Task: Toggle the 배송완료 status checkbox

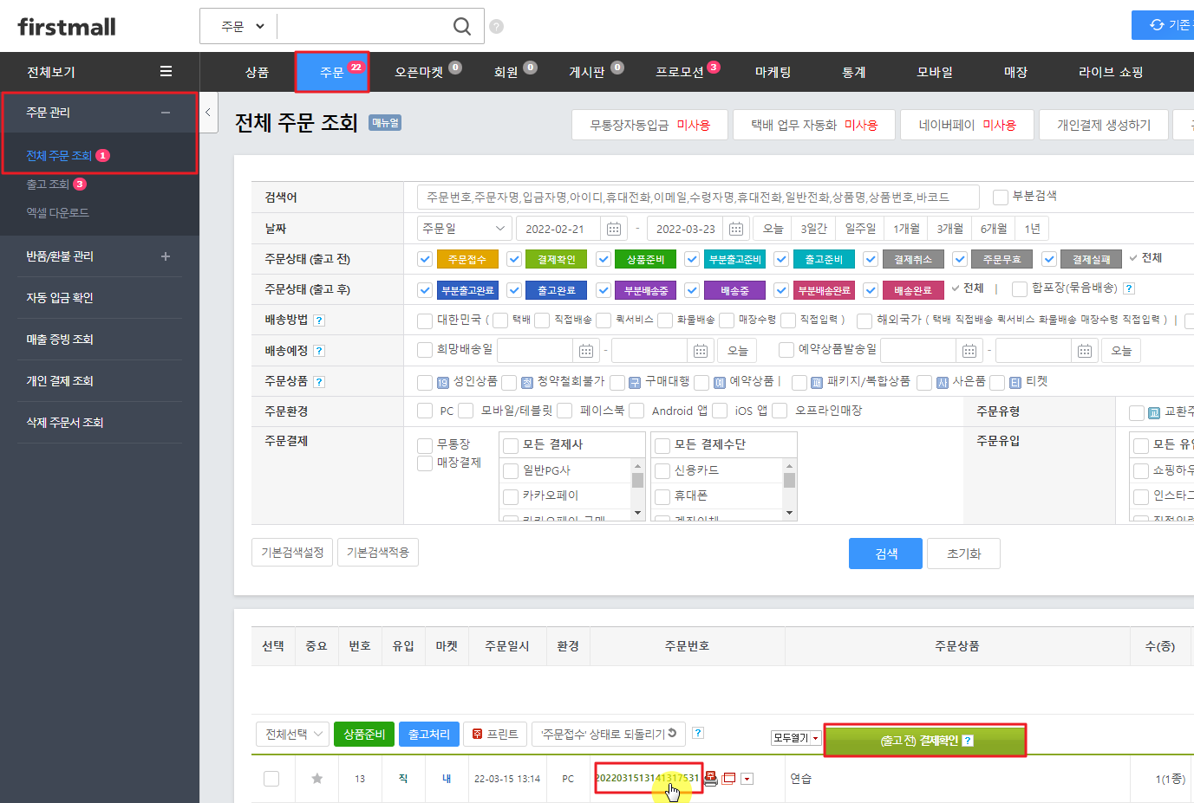Action: pyautogui.click(x=871, y=290)
